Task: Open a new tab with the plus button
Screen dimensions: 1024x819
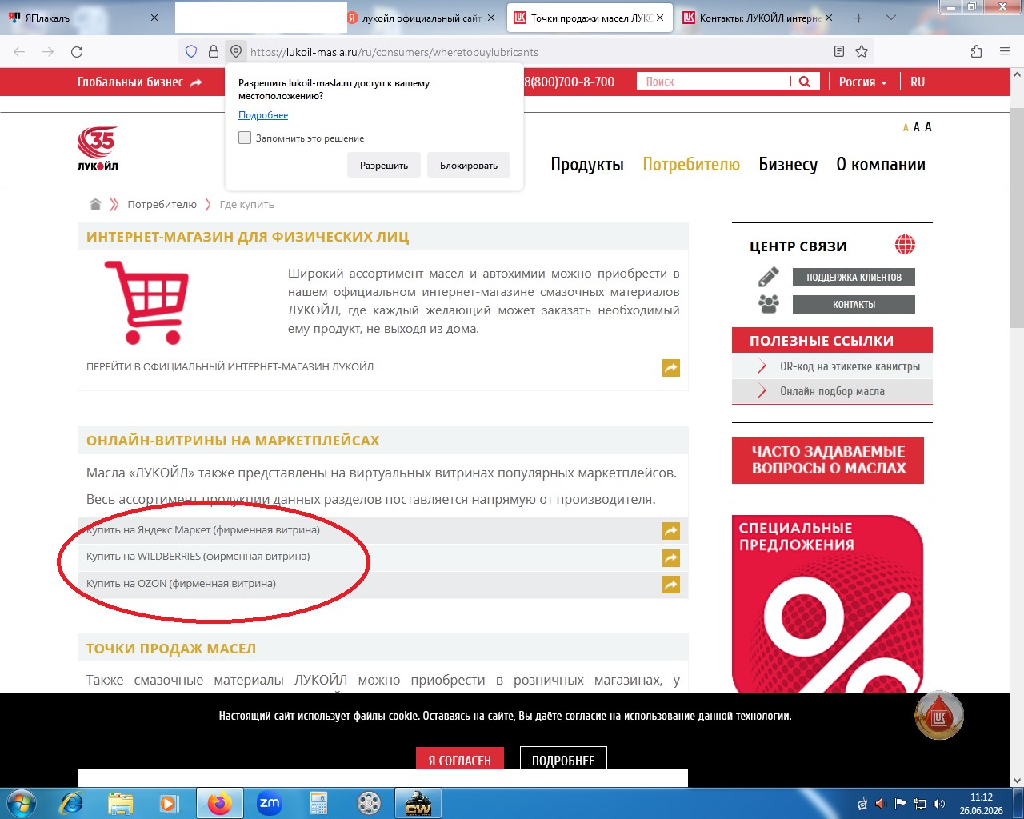Action: [x=858, y=18]
